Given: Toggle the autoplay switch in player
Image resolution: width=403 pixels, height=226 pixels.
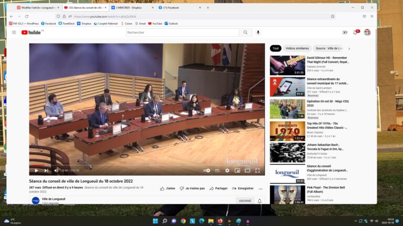Looking at the screenshot, I should [207, 171].
